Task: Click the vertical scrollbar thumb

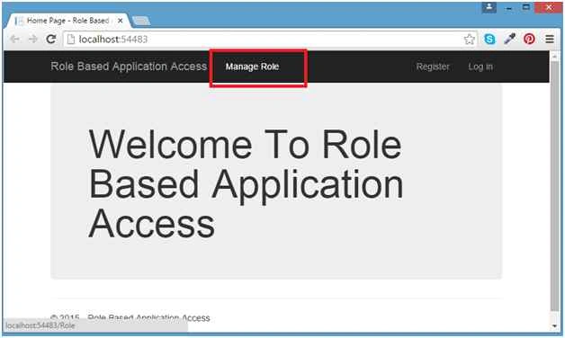Action: coord(554,186)
